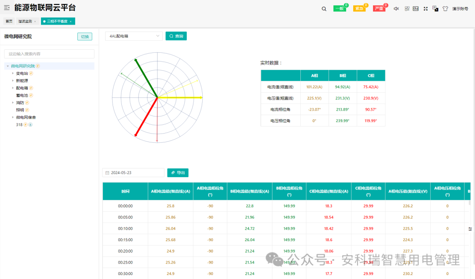
Task: Click the 时间 column header
Action: point(125,191)
